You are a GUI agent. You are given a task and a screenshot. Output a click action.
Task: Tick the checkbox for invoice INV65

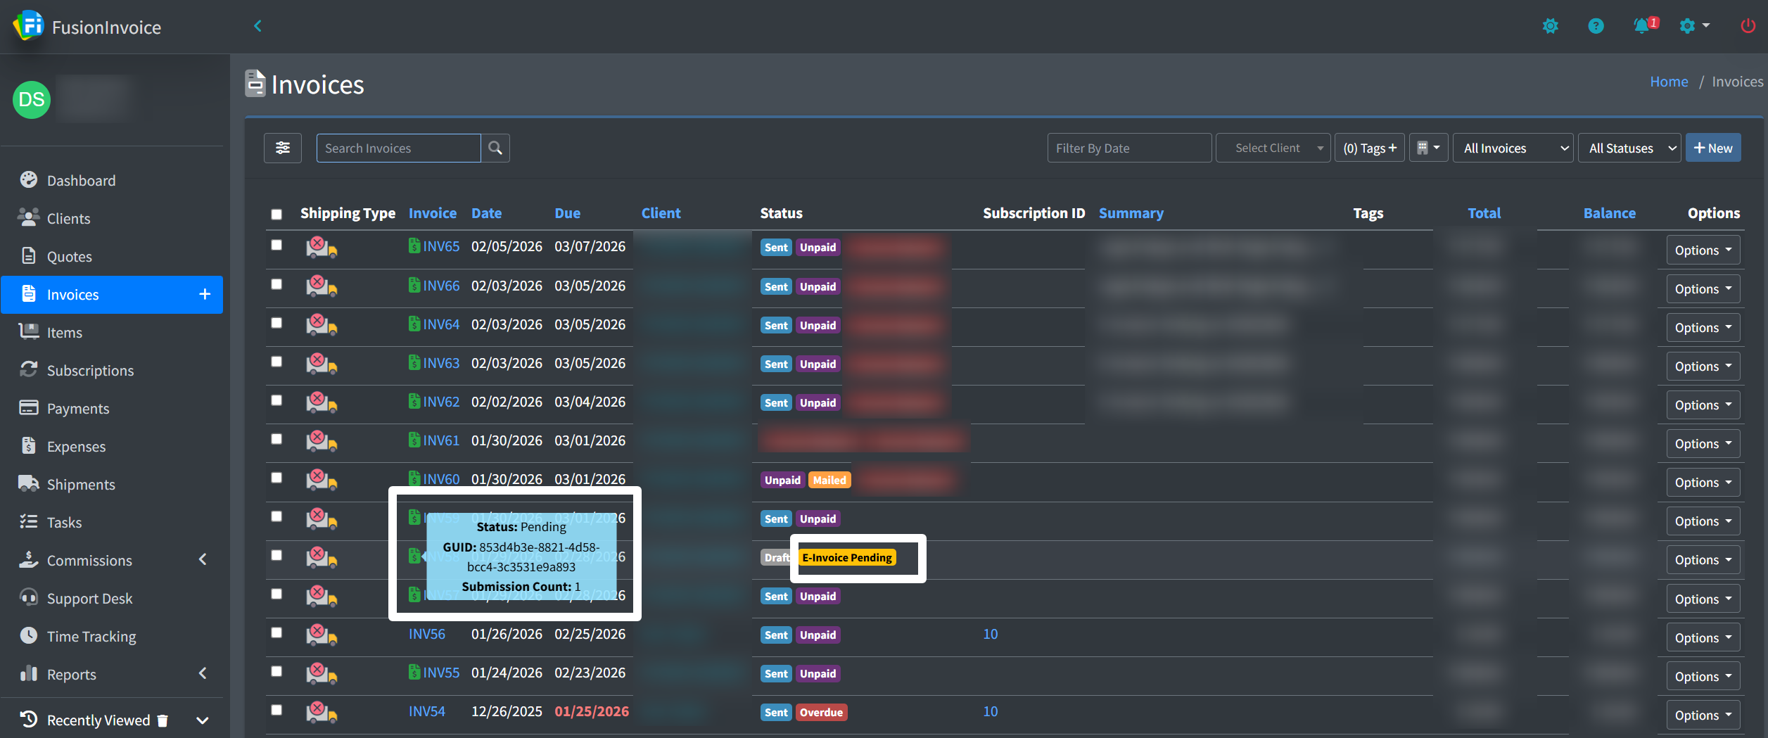[x=276, y=245]
